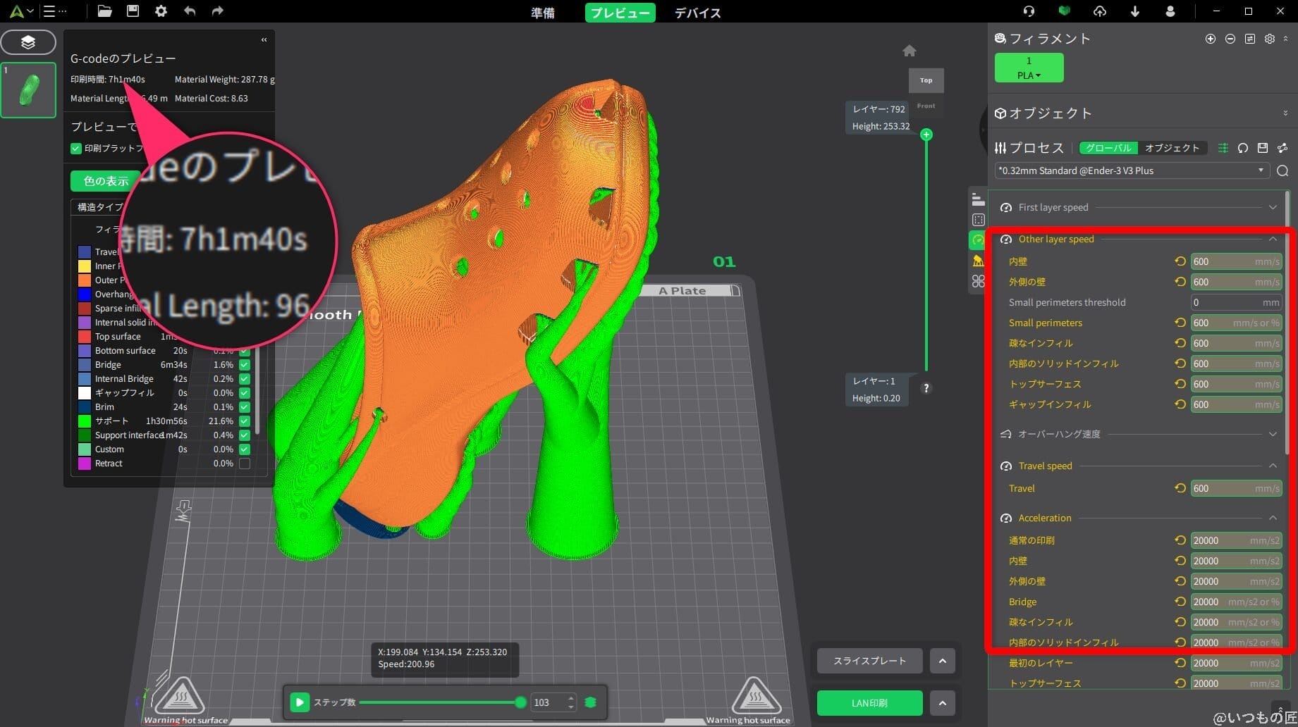Disable the Brim structure checkbox
1298x727 pixels.
point(244,406)
